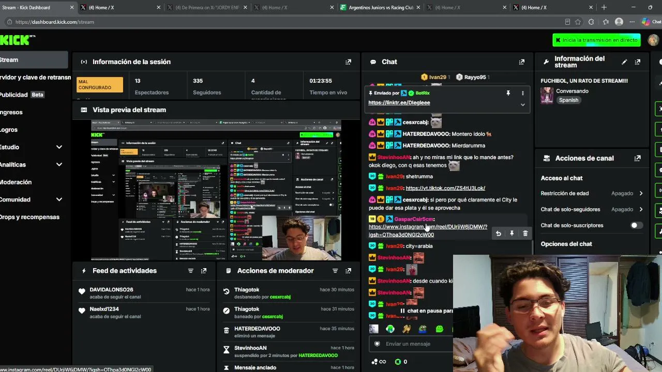The width and height of the screenshot is (662, 372).
Task: Expand the Comunidad sidebar section
Action: tap(59, 199)
